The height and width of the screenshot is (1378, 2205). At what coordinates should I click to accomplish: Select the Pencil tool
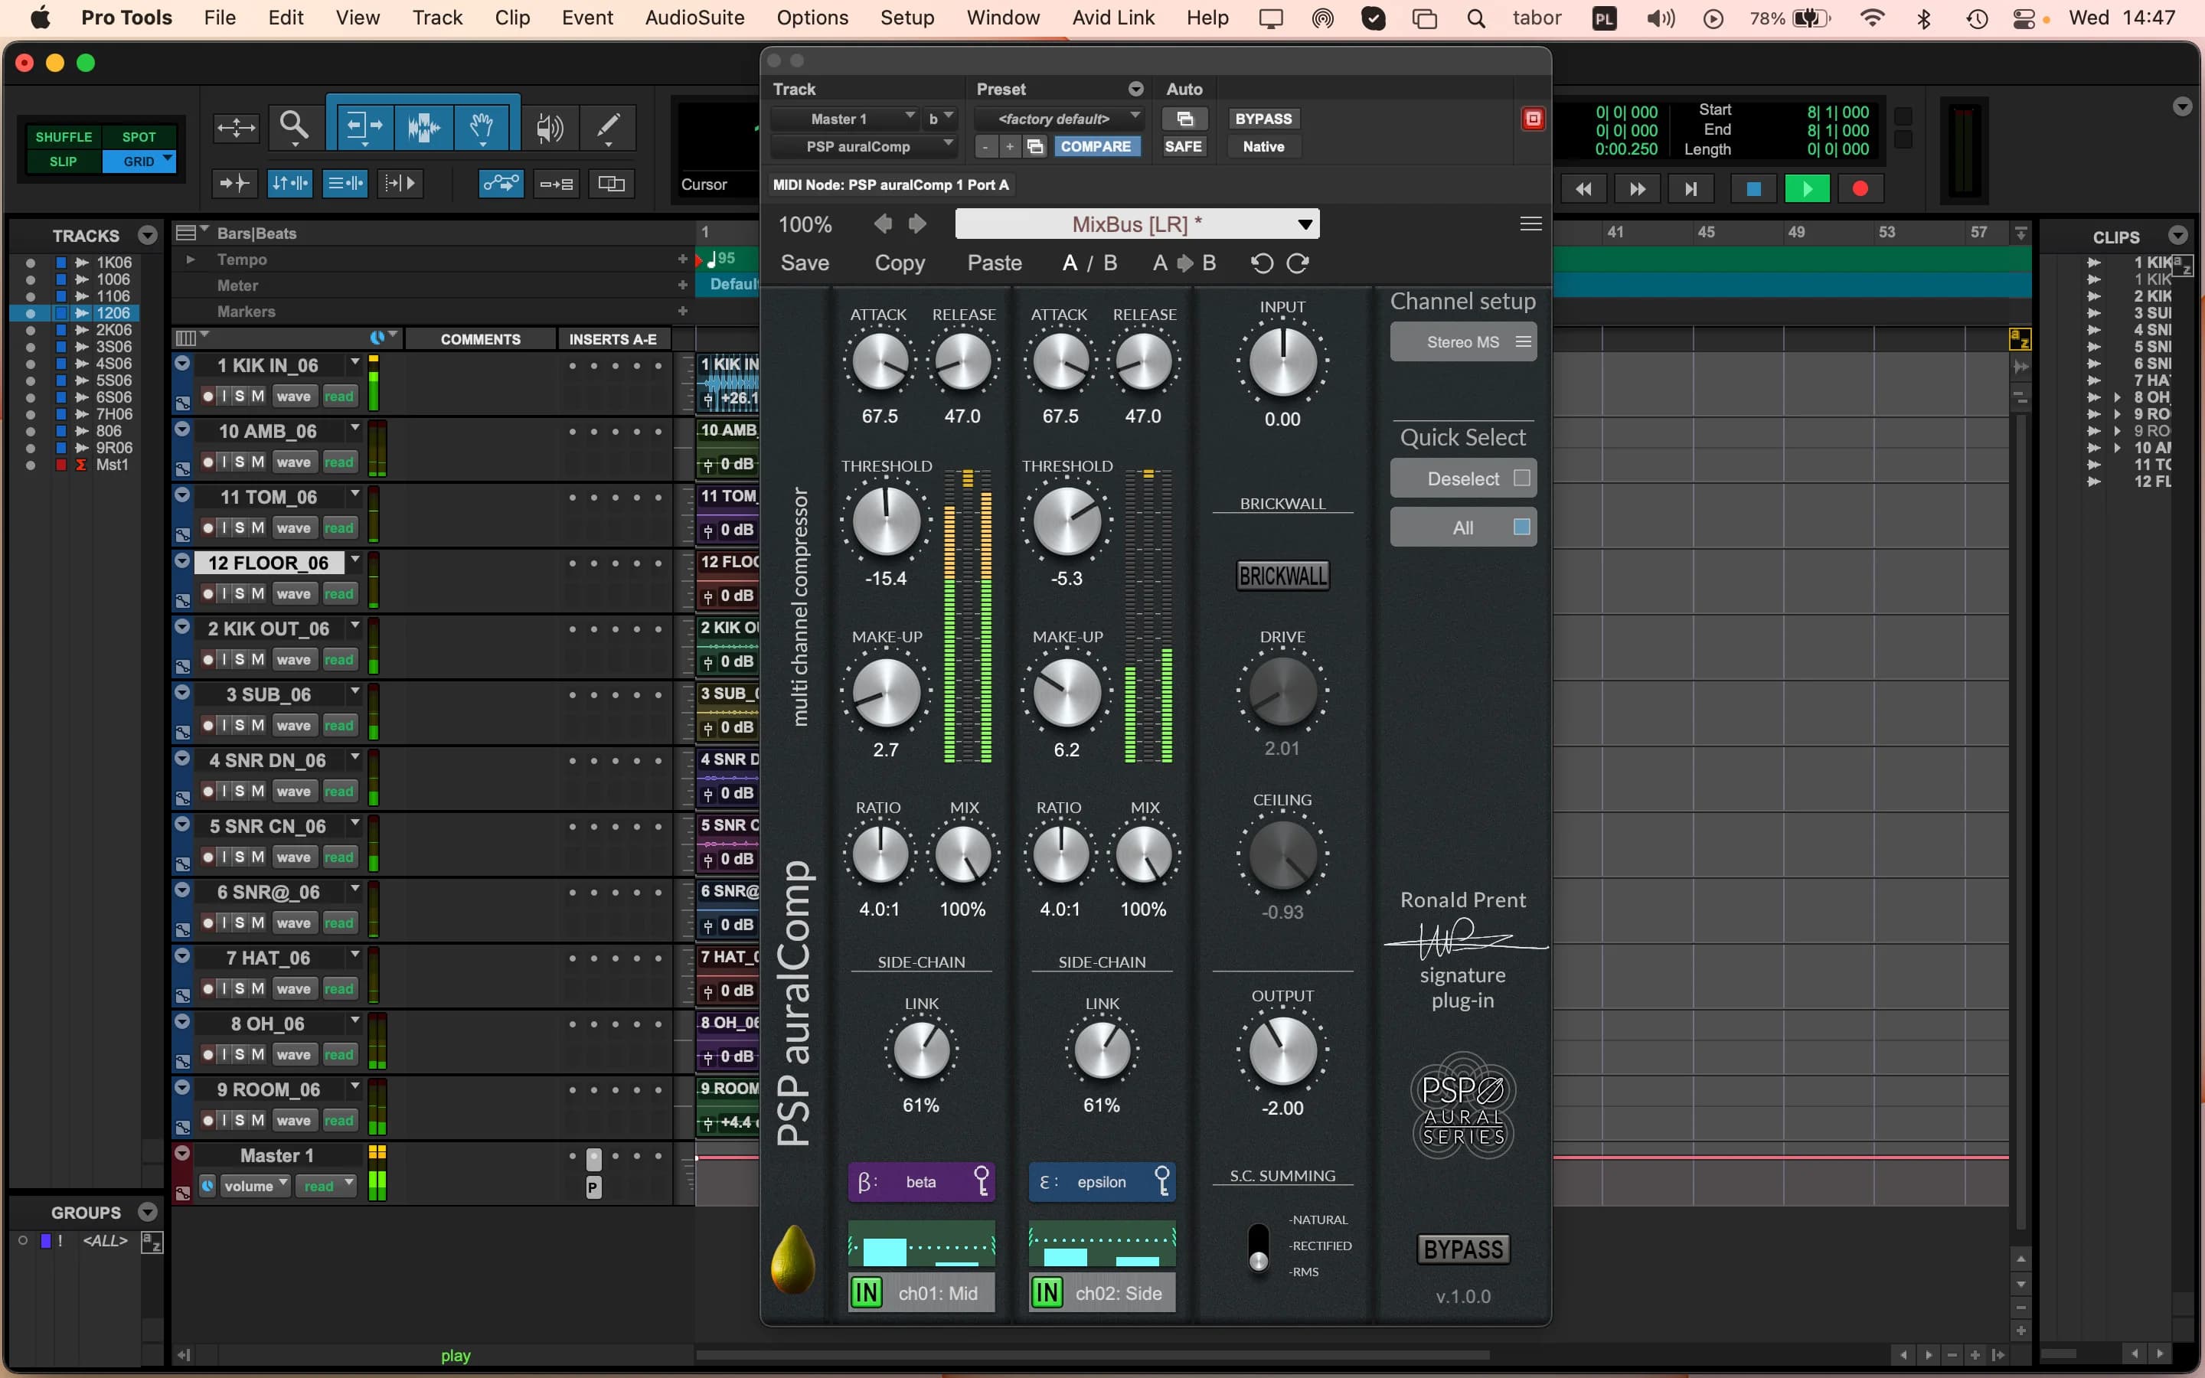608,126
